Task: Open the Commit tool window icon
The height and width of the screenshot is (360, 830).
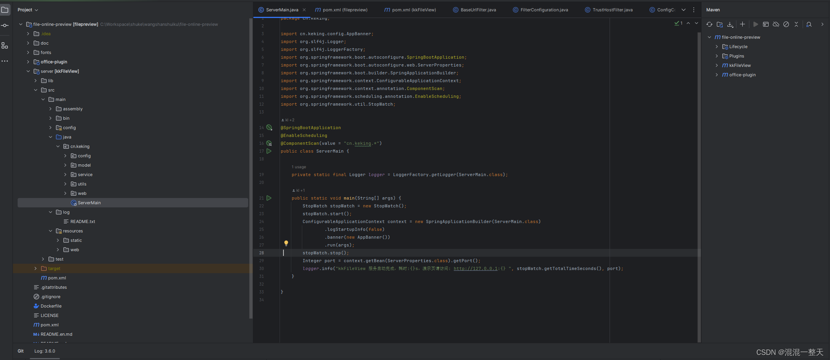Action: [5, 25]
